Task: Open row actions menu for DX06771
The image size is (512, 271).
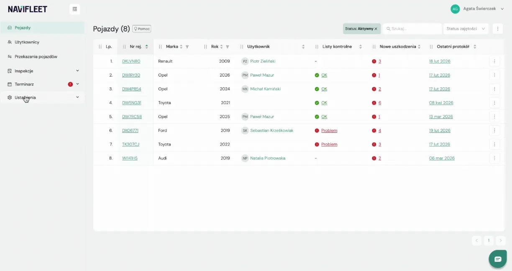Action: (x=494, y=130)
